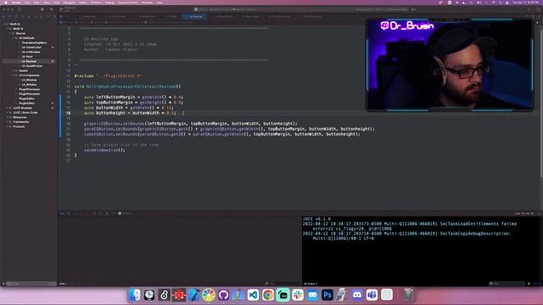Open the Xcode menu
The width and height of the screenshot is (543, 305).
[16, 3]
